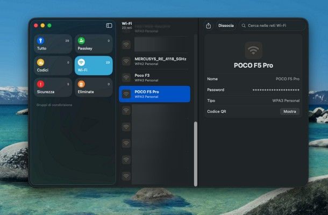Select MERCUSYS_RE_4118_5GHz network

pos(154,61)
